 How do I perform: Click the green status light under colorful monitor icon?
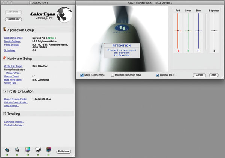27,155
